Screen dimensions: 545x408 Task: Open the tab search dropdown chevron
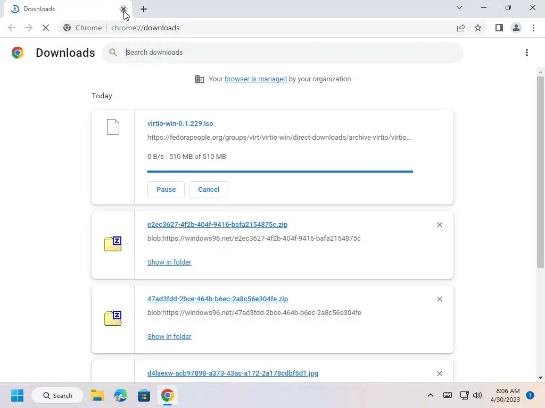click(459, 7)
